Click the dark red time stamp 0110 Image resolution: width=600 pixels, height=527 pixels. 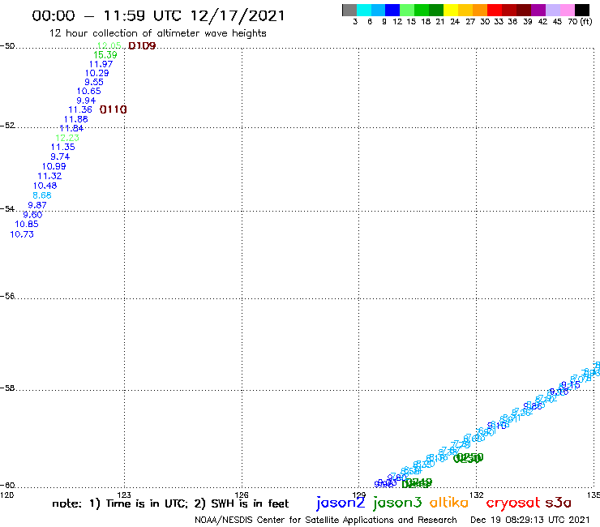coord(113,109)
